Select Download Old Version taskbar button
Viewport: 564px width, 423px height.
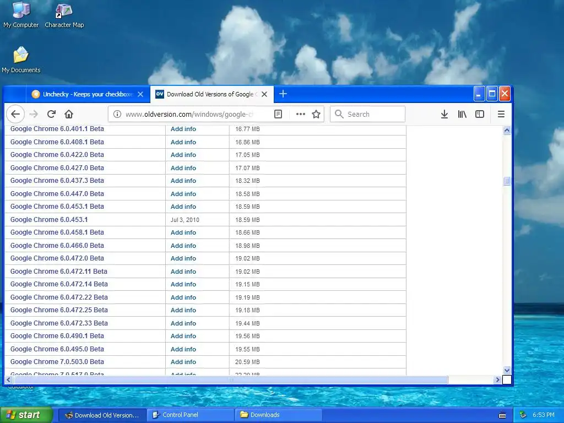pyautogui.click(x=102, y=415)
